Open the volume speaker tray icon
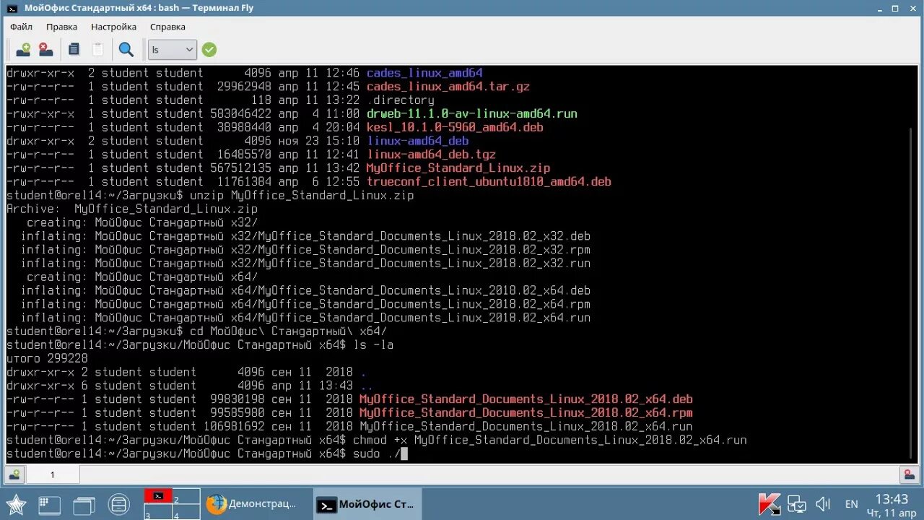924x520 pixels. click(x=822, y=504)
